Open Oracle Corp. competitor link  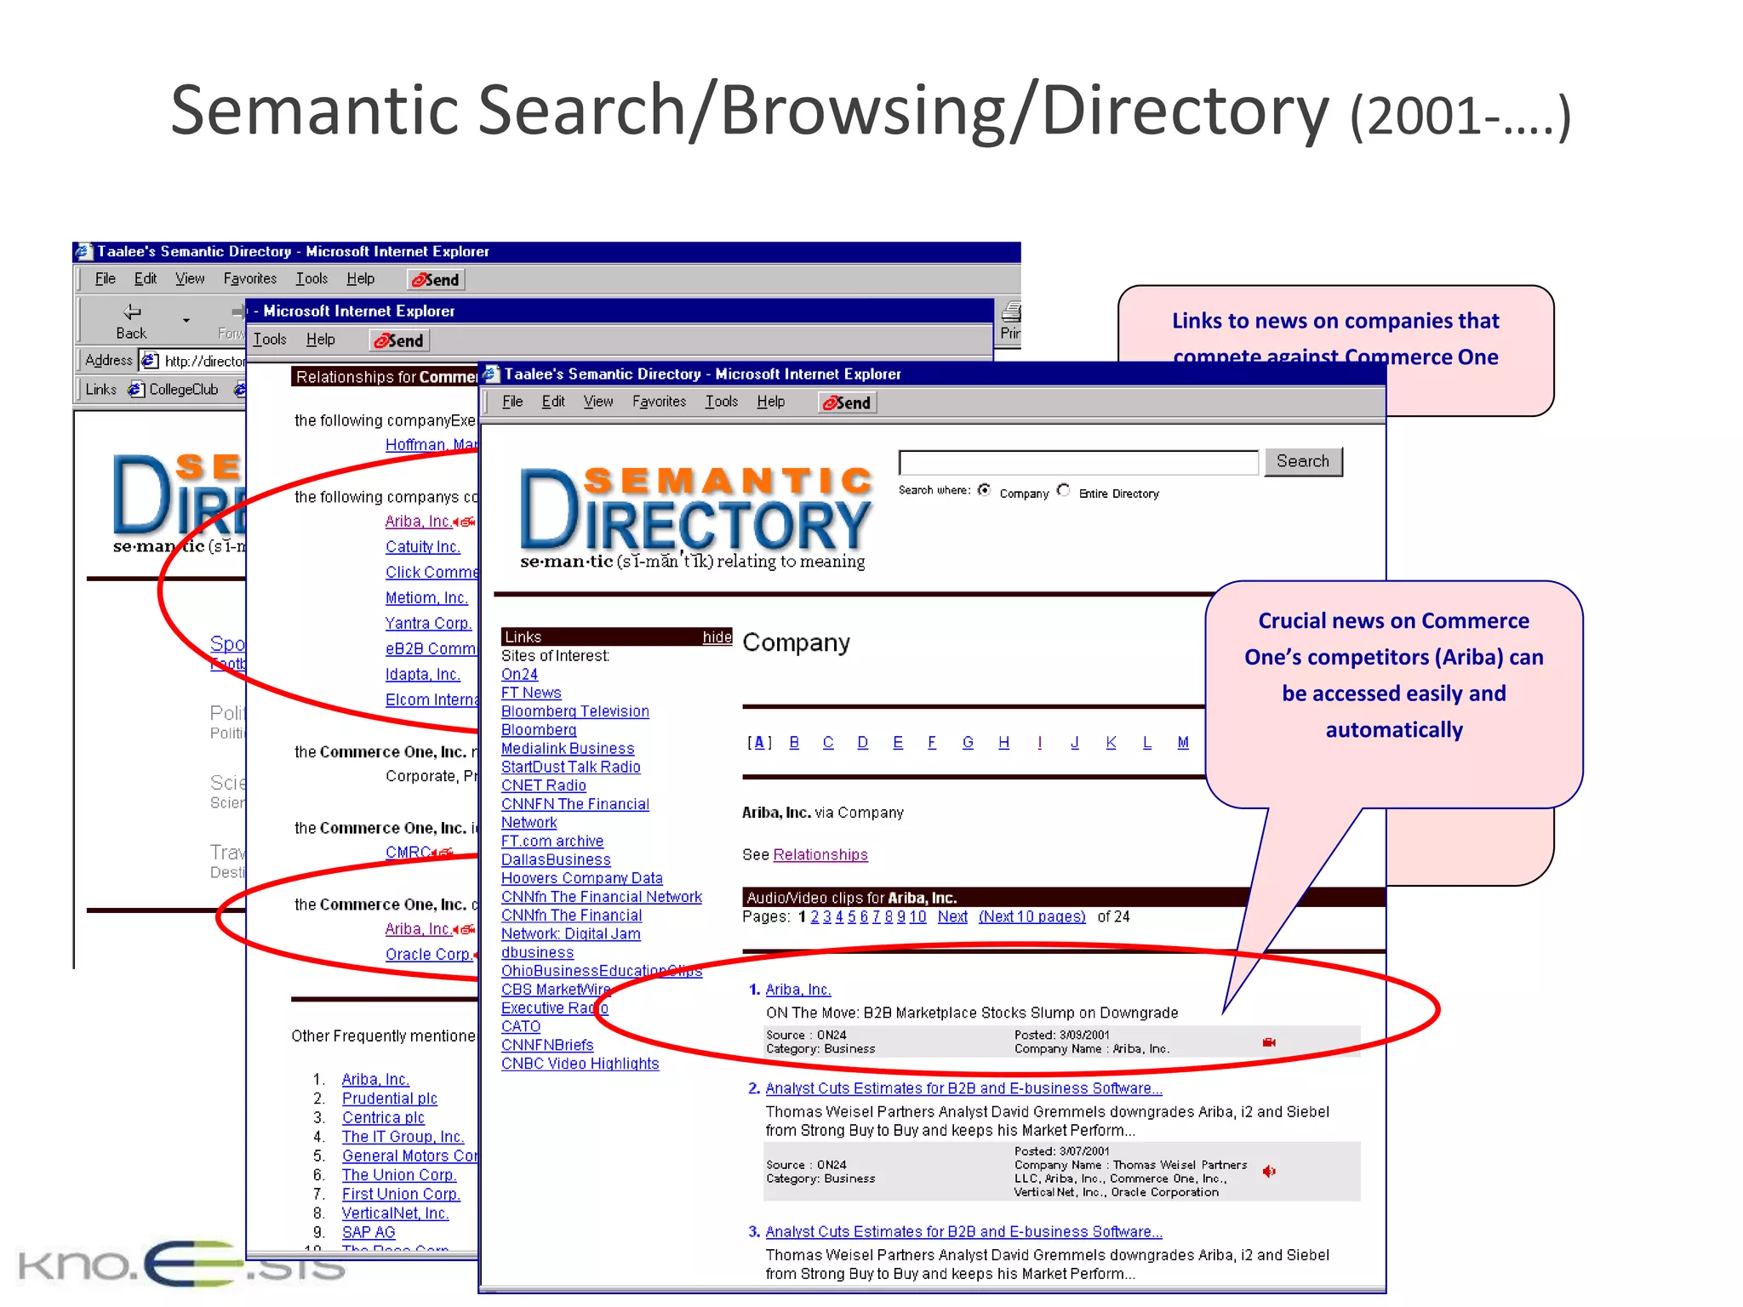click(428, 954)
